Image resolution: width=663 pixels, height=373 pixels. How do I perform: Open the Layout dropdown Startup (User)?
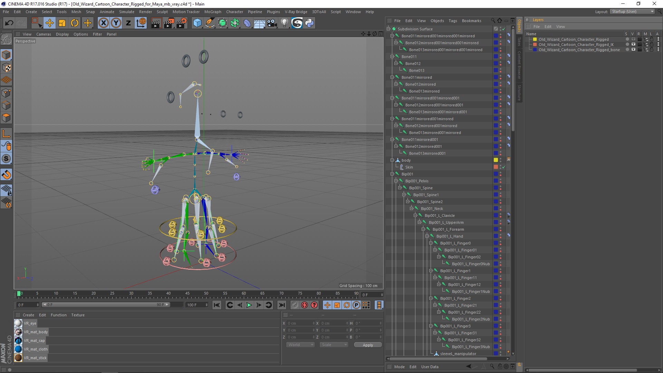point(632,11)
